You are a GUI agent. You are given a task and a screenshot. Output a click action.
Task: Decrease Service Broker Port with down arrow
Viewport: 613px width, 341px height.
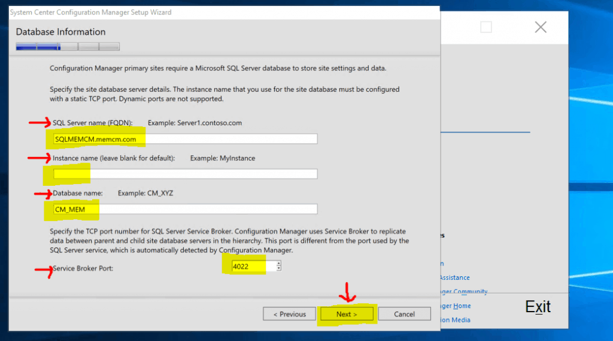(279, 269)
